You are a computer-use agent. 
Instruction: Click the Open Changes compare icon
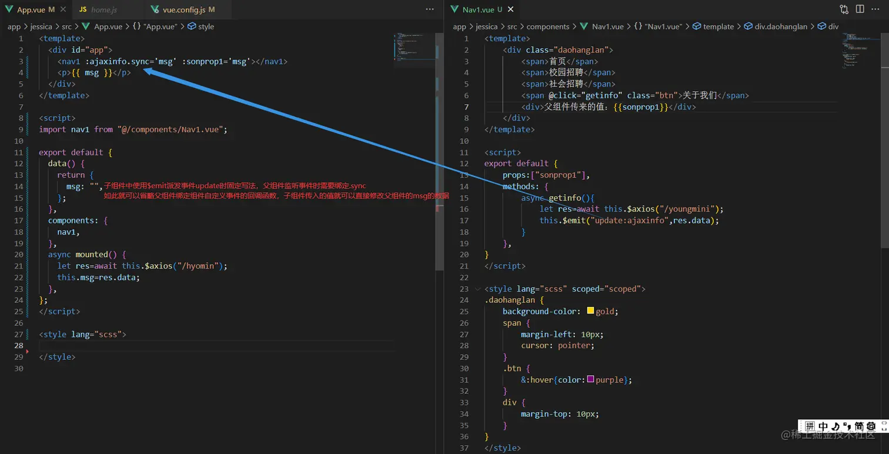pyautogui.click(x=844, y=9)
